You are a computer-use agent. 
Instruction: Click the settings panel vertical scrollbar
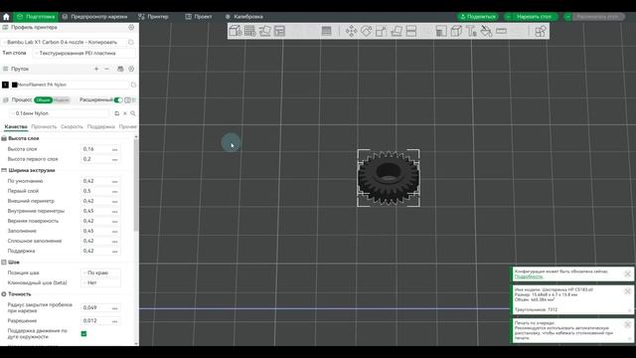pyautogui.click(x=136, y=185)
